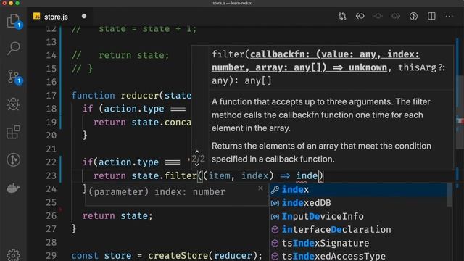Image resolution: width=464 pixels, height=261 pixels.
Task: Open the Extensions view
Action: (x=13, y=132)
